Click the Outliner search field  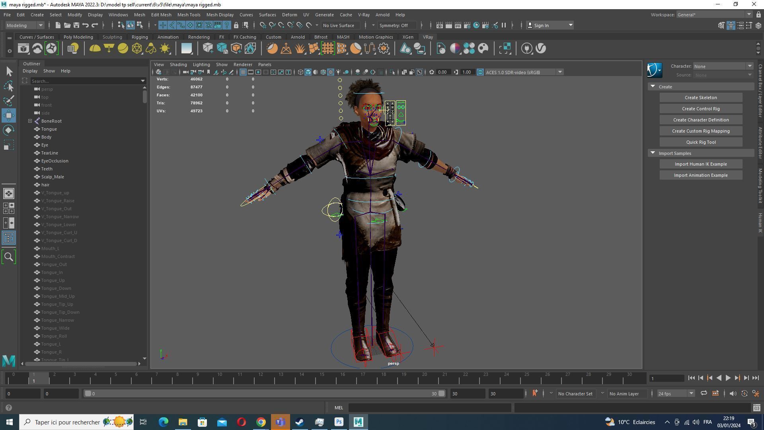(88, 81)
